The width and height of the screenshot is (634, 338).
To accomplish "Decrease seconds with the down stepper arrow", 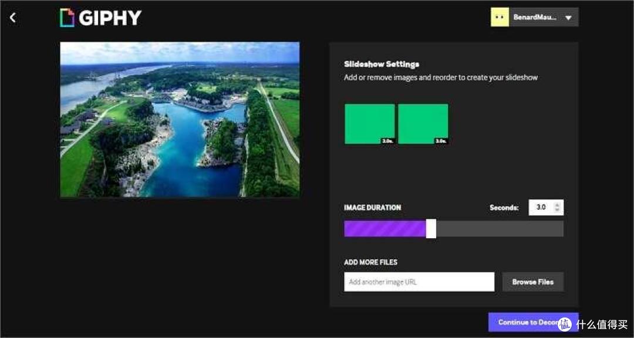I will point(558,211).
